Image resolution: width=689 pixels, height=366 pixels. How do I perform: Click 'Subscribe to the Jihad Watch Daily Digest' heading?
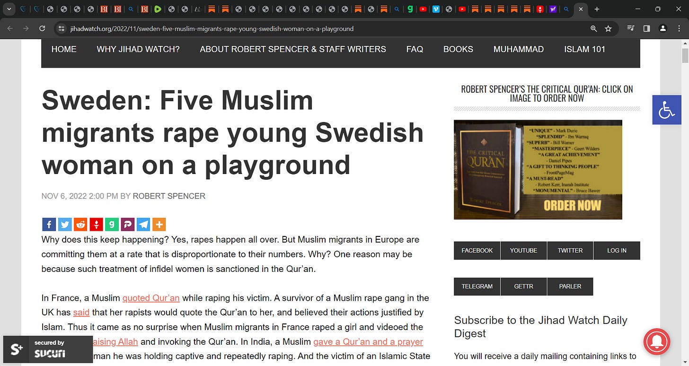tap(540, 327)
